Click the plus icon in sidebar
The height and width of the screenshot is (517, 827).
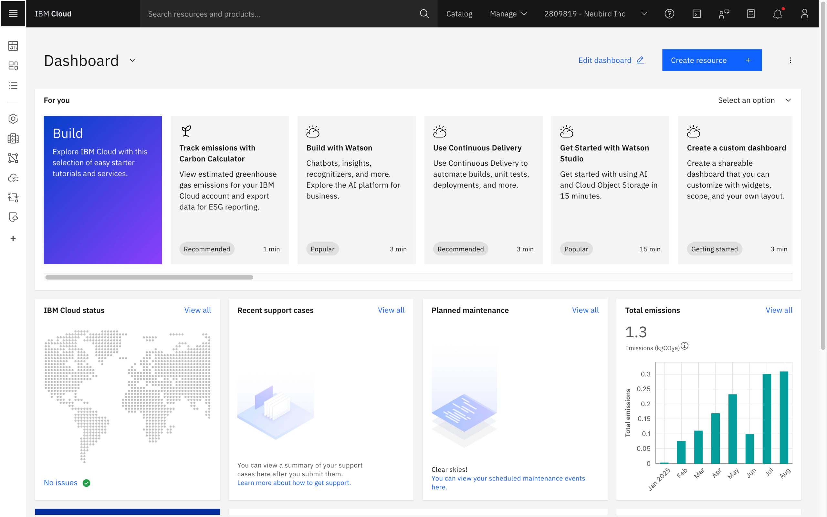click(13, 238)
